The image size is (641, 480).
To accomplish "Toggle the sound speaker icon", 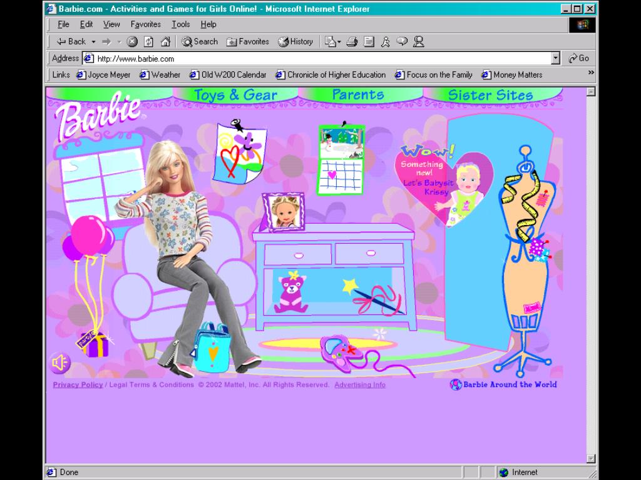I will point(60,362).
